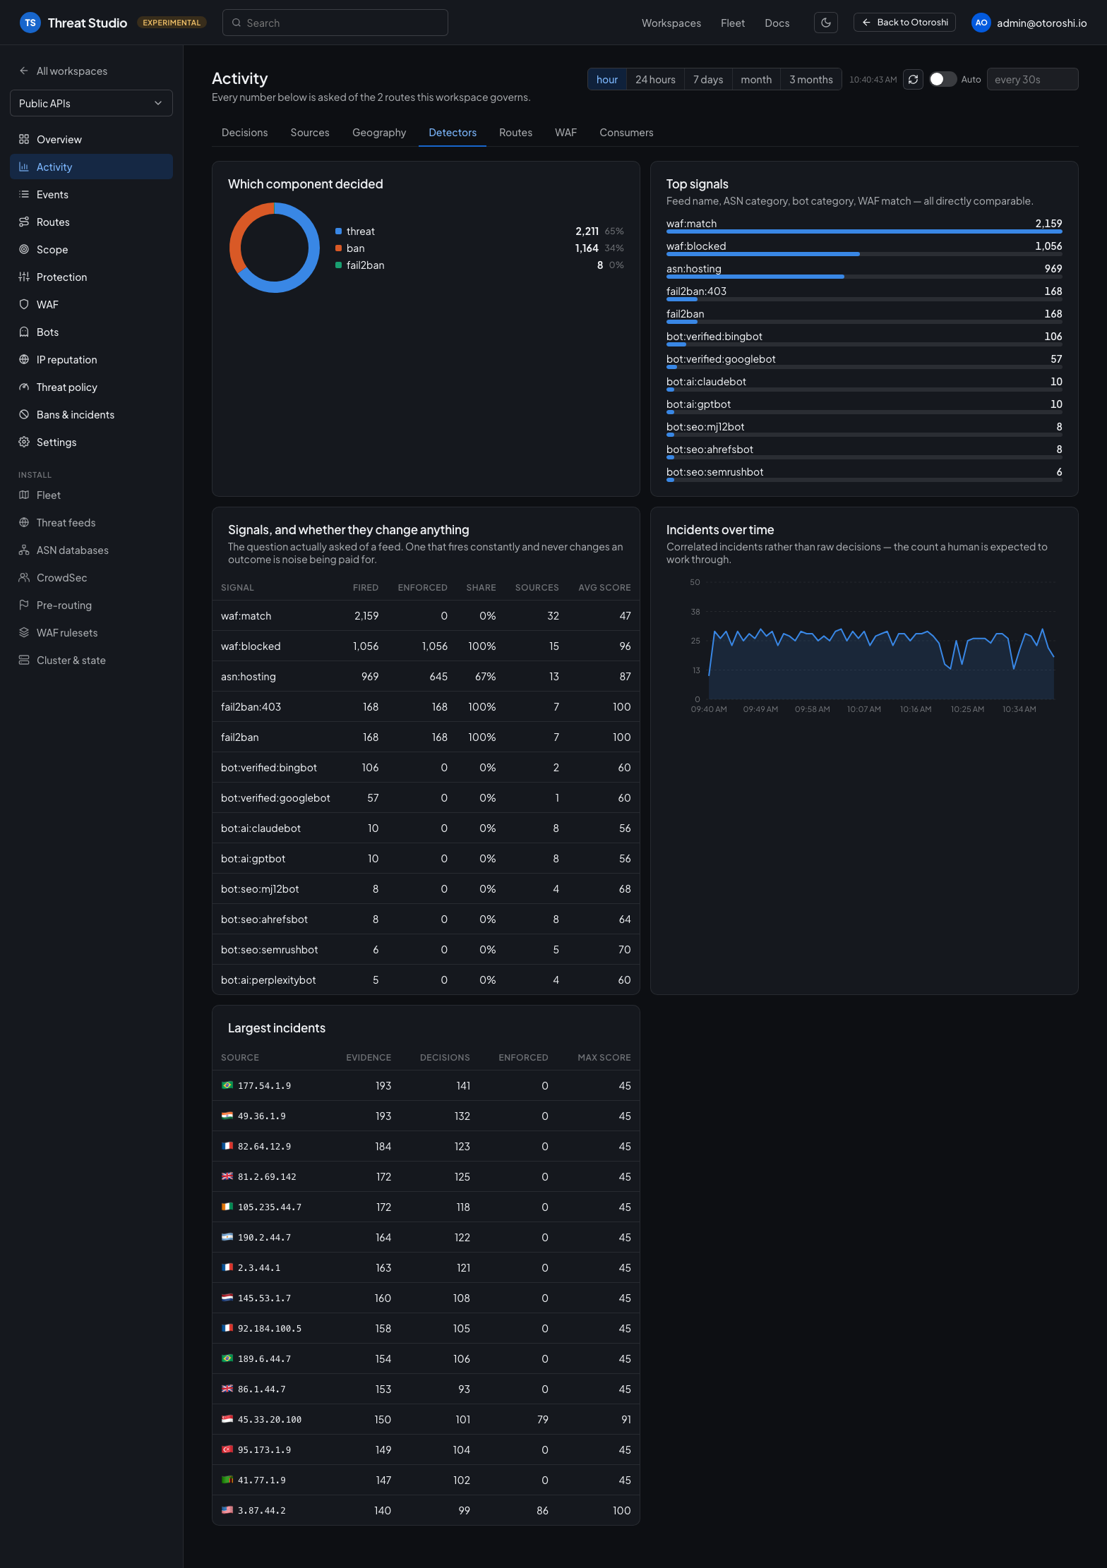1107x1568 pixels.
Task: Click the IP reputation globe icon
Action: (24, 360)
